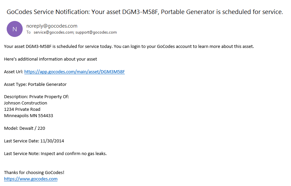
Task: Open the https://www.gocodes.com footer link
Action: pos(31,179)
